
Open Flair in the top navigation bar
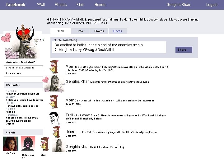[80, 5]
